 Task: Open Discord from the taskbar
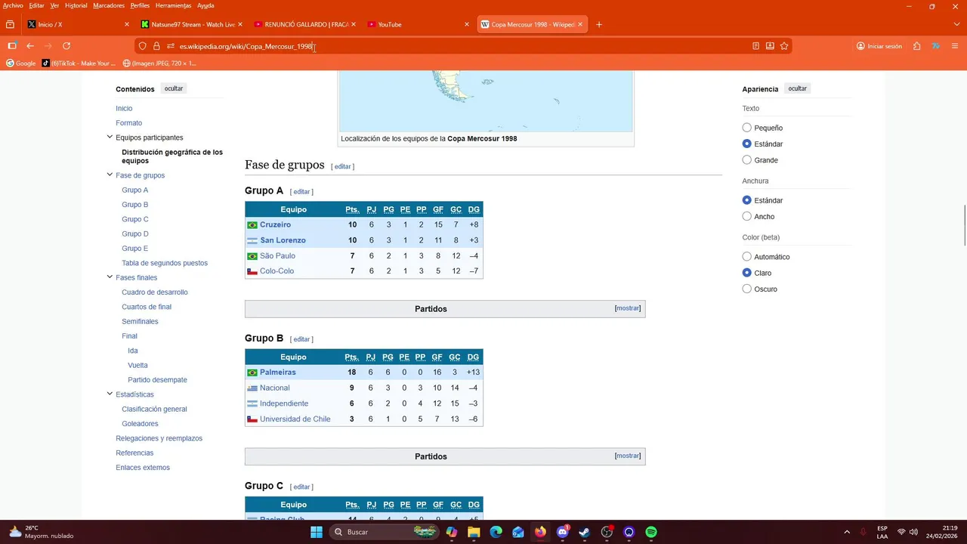coord(562,532)
